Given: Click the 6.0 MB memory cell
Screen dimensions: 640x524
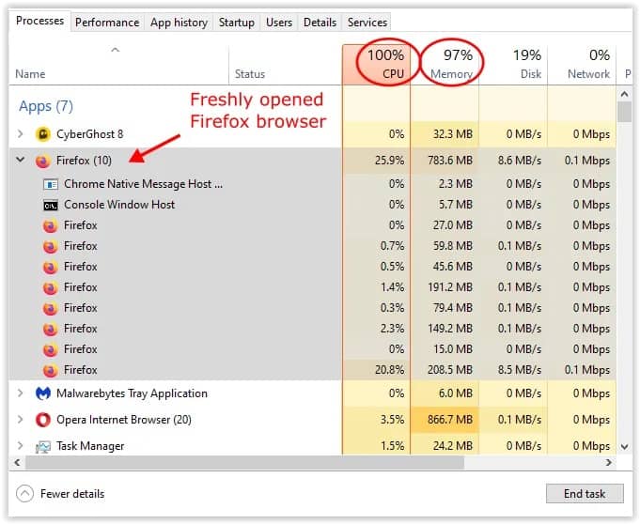Looking at the screenshot, I should click(445, 393).
